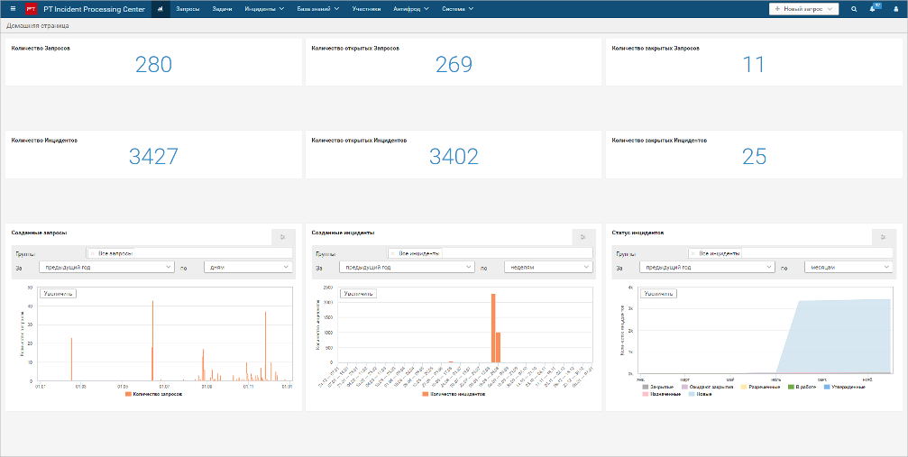
Task: Click the red PT logo
Action: click(x=32, y=9)
